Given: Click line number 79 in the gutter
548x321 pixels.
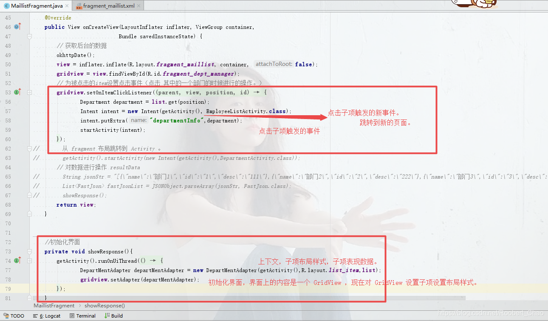Looking at the screenshot, I should (8, 289).
